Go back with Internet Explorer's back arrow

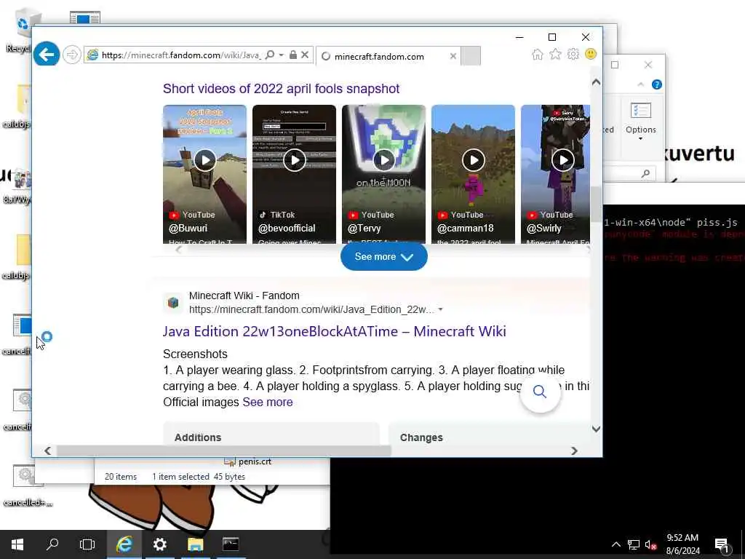point(47,55)
